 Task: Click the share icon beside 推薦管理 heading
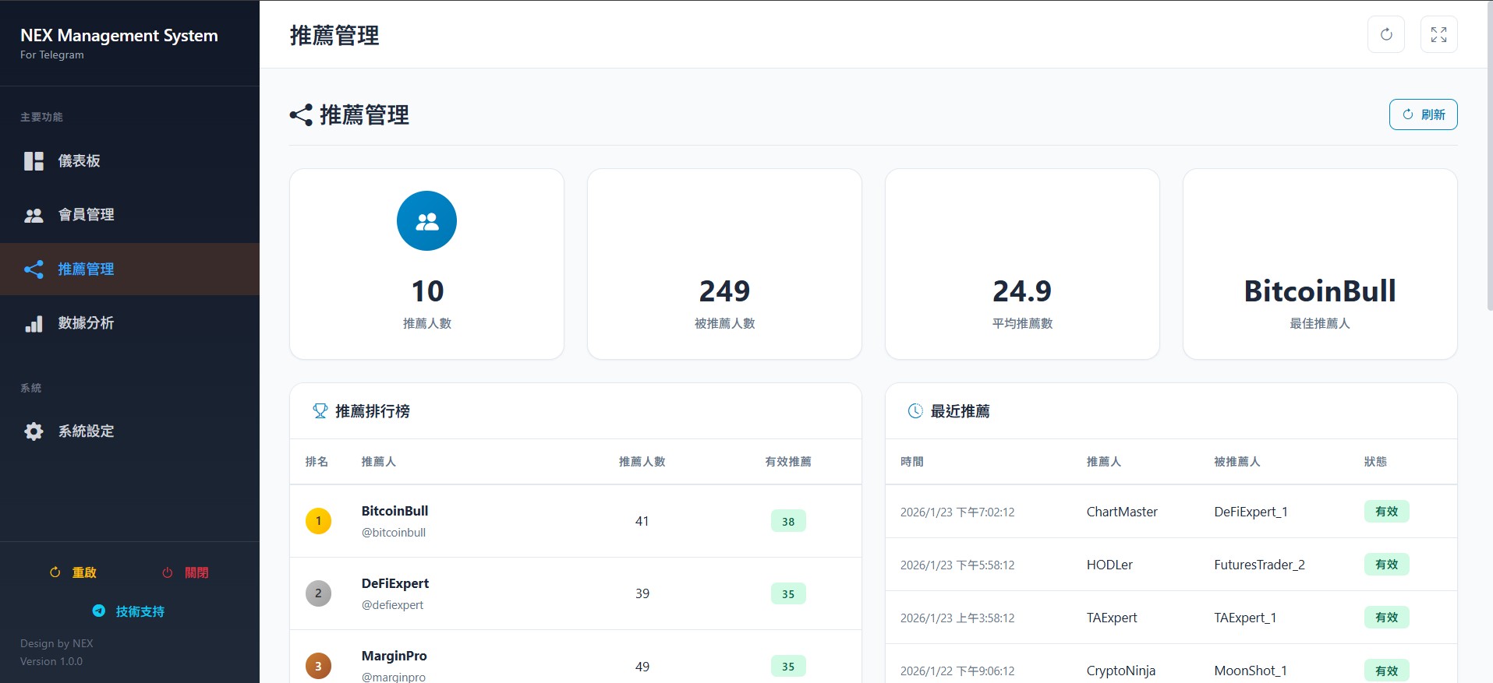(x=301, y=115)
